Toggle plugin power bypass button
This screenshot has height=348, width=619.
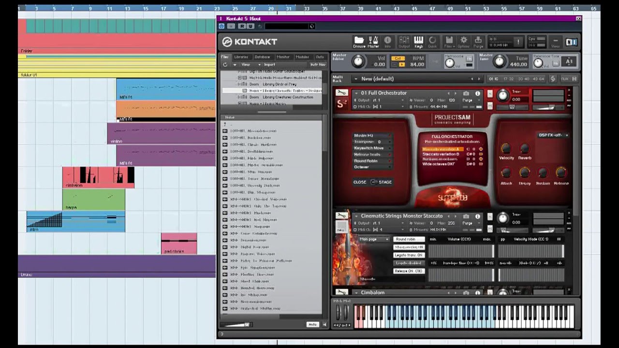(222, 26)
